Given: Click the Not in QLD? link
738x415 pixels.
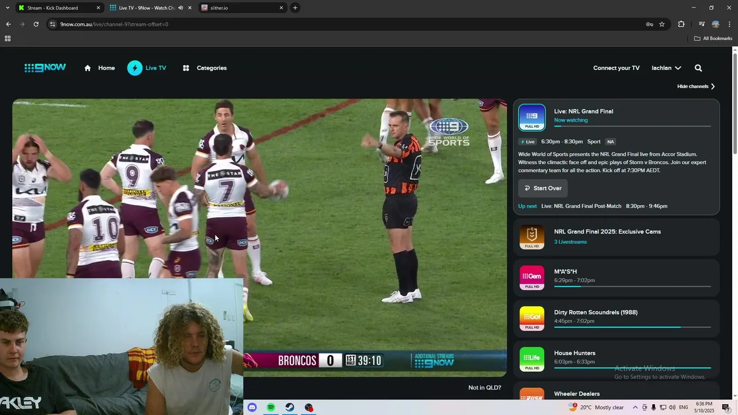Looking at the screenshot, I should (x=485, y=388).
